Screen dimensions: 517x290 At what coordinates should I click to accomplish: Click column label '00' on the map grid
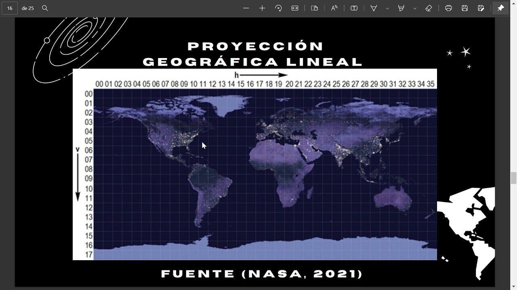click(x=99, y=84)
